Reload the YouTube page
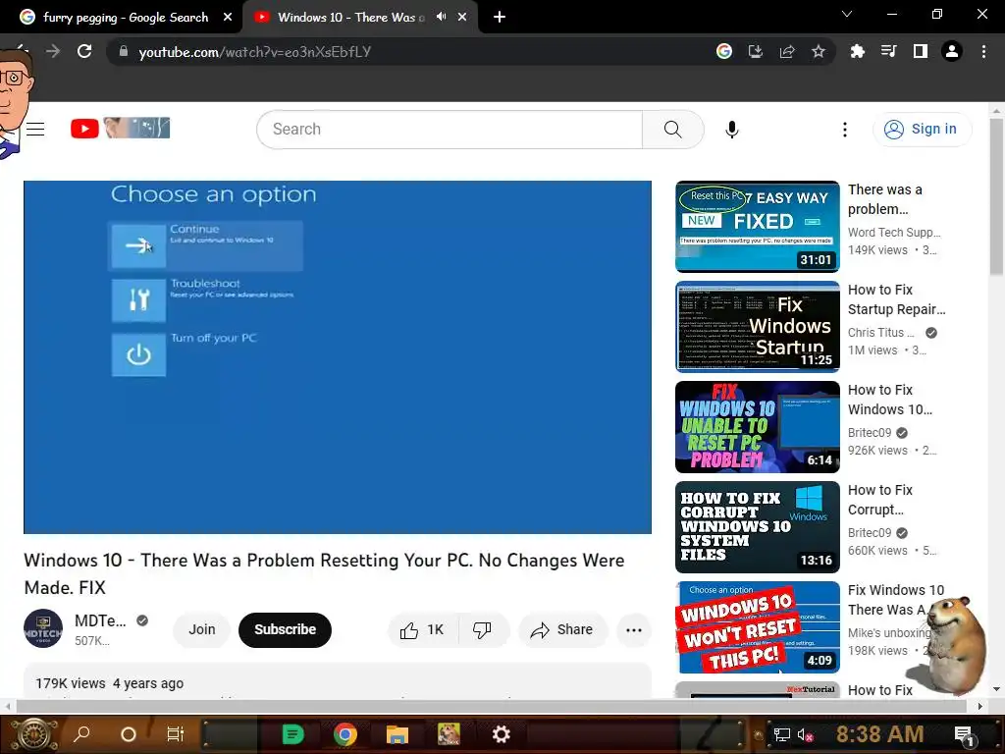Image resolution: width=1005 pixels, height=754 pixels. pos(84,51)
